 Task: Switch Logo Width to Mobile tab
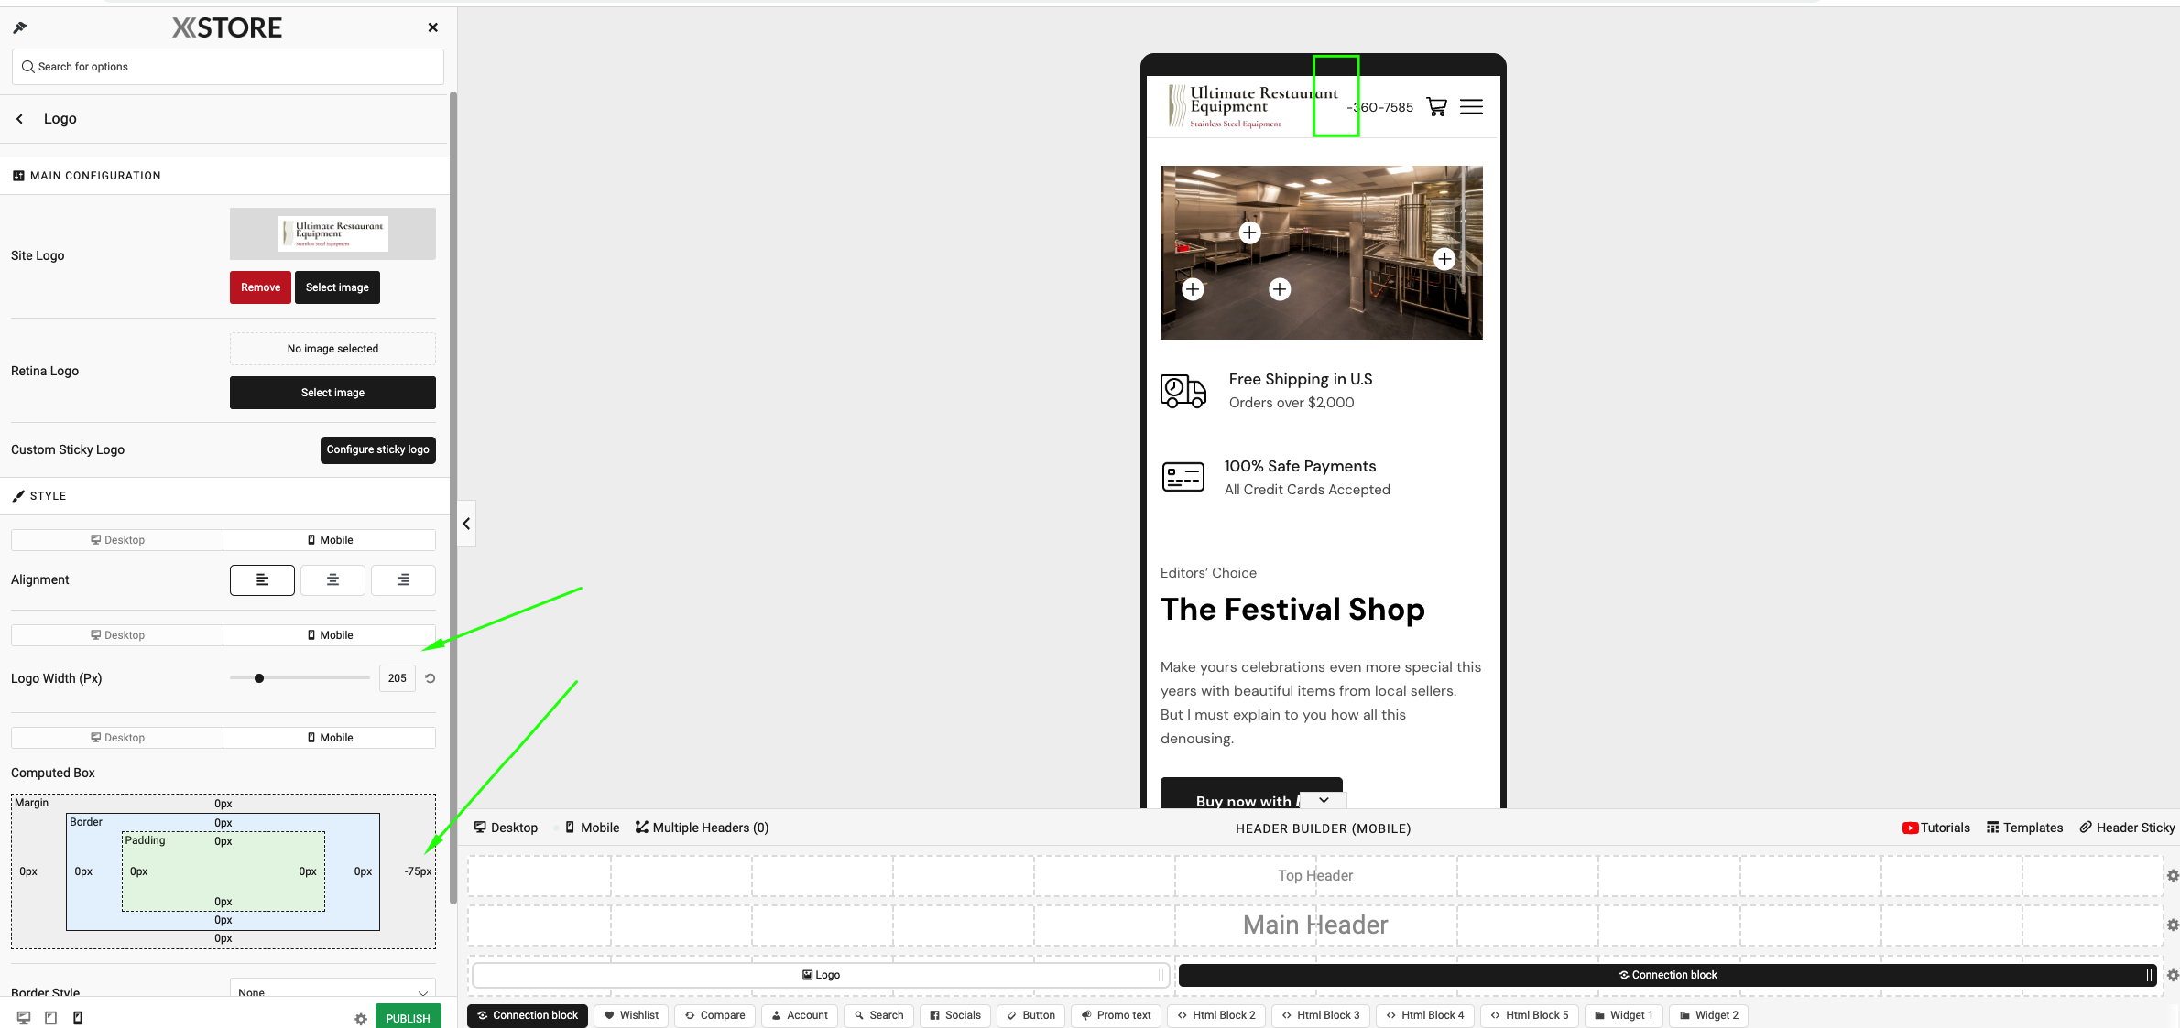click(330, 635)
